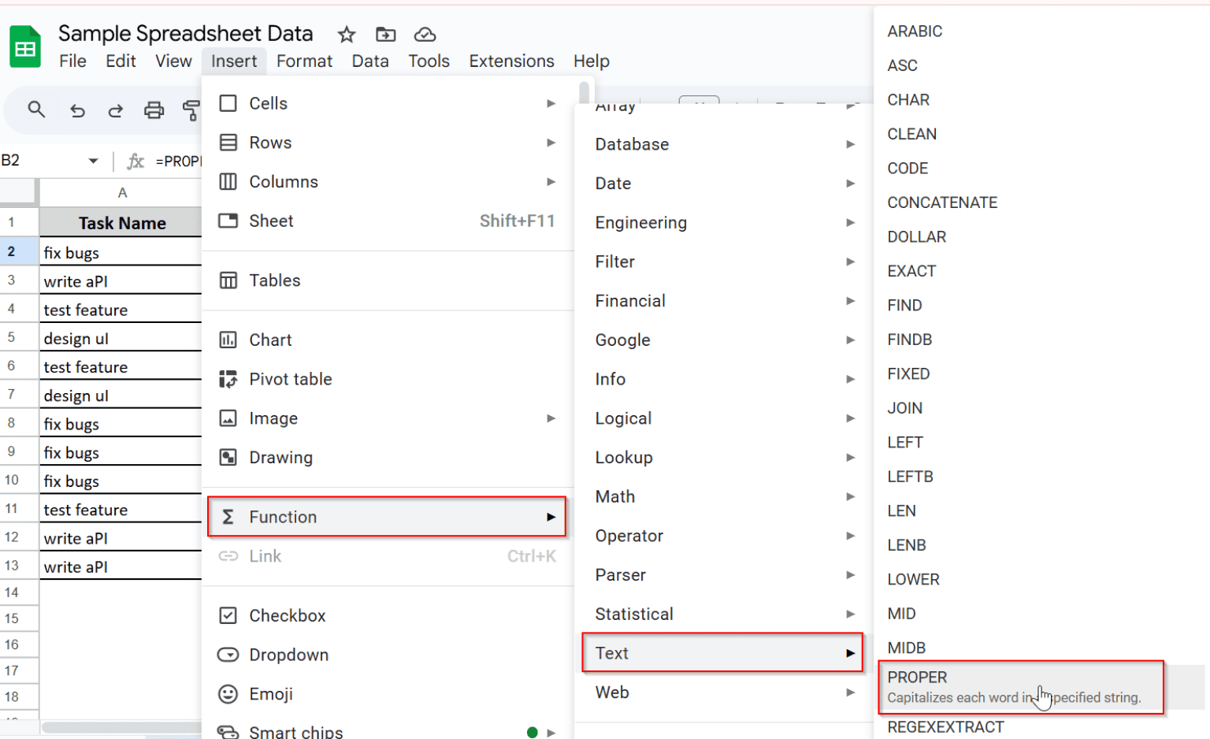Insert a Checkbox from the menu
The height and width of the screenshot is (739, 1210).
pos(287,615)
